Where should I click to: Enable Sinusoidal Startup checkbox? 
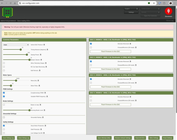coord(4,117)
